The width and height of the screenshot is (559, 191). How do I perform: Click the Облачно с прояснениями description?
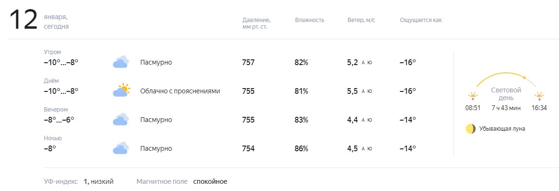(x=180, y=91)
